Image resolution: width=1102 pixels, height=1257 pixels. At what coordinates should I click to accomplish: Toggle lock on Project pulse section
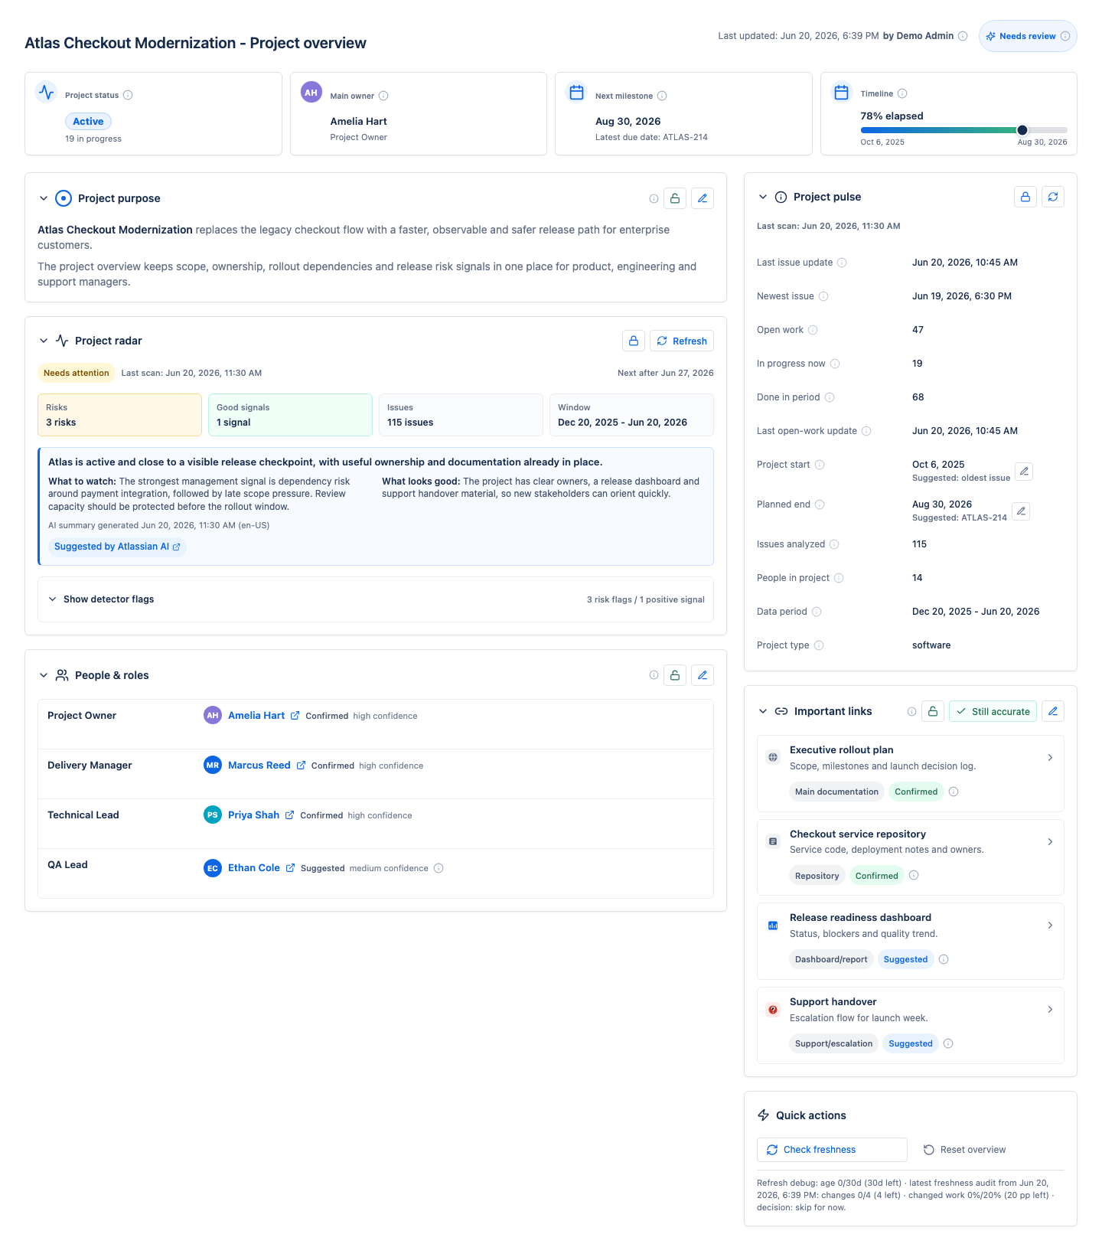click(x=1025, y=197)
